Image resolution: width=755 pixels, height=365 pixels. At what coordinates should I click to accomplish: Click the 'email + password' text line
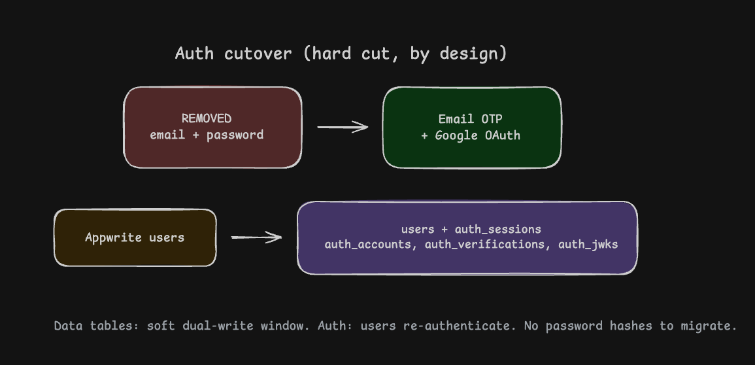click(207, 135)
